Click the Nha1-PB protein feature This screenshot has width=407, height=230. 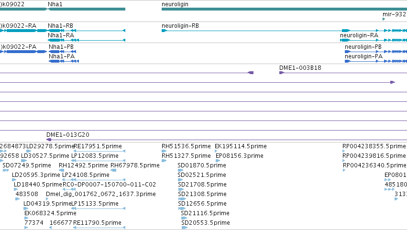point(62,52)
